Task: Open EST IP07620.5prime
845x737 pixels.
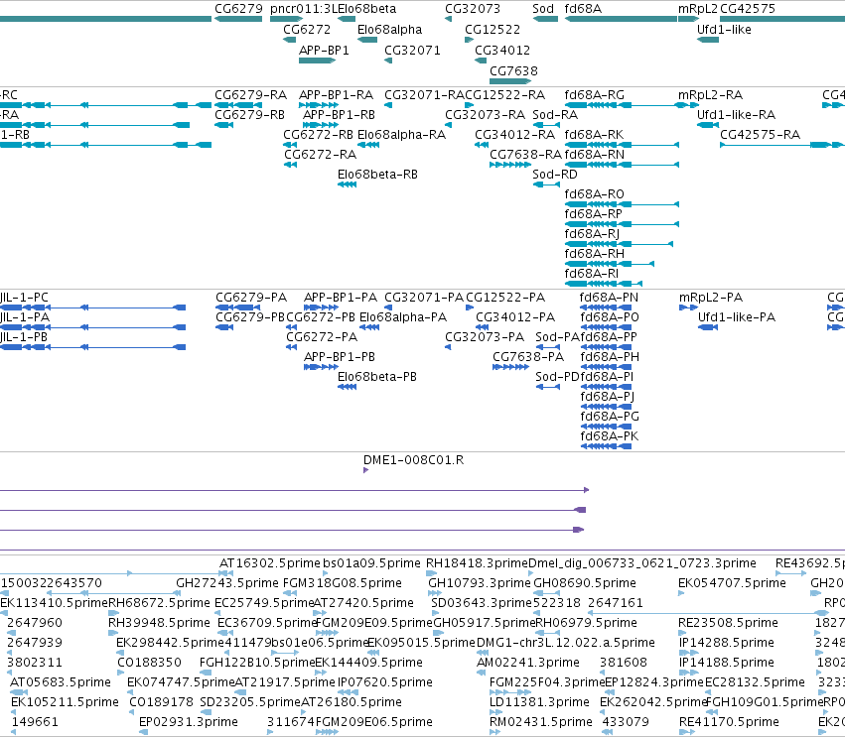Action: coord(348,692)
